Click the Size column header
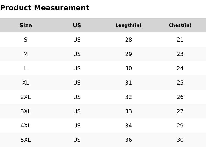 26,25
